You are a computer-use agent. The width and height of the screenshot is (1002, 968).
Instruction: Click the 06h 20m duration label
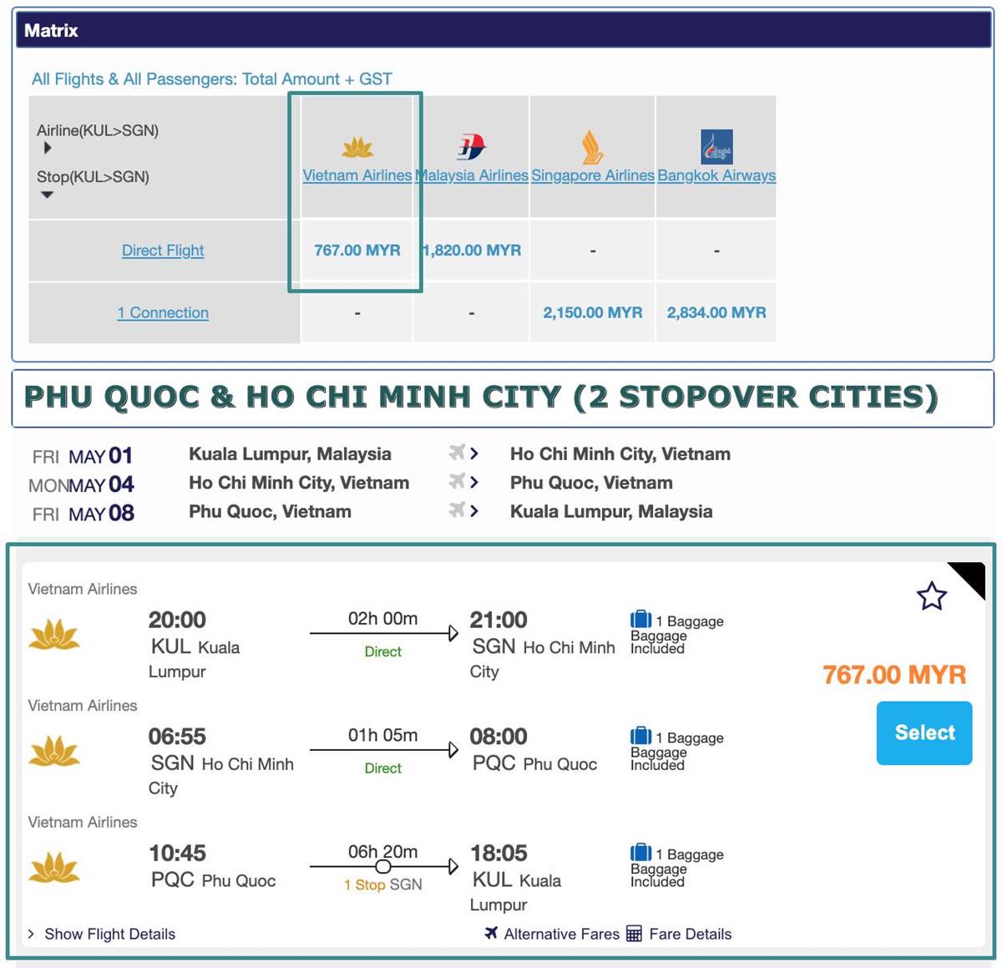383,852
